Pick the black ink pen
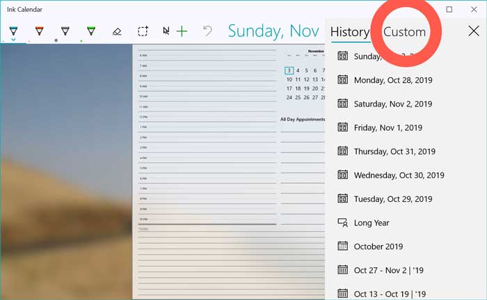Viewport: 487px width, 300px height. (65, 30)
